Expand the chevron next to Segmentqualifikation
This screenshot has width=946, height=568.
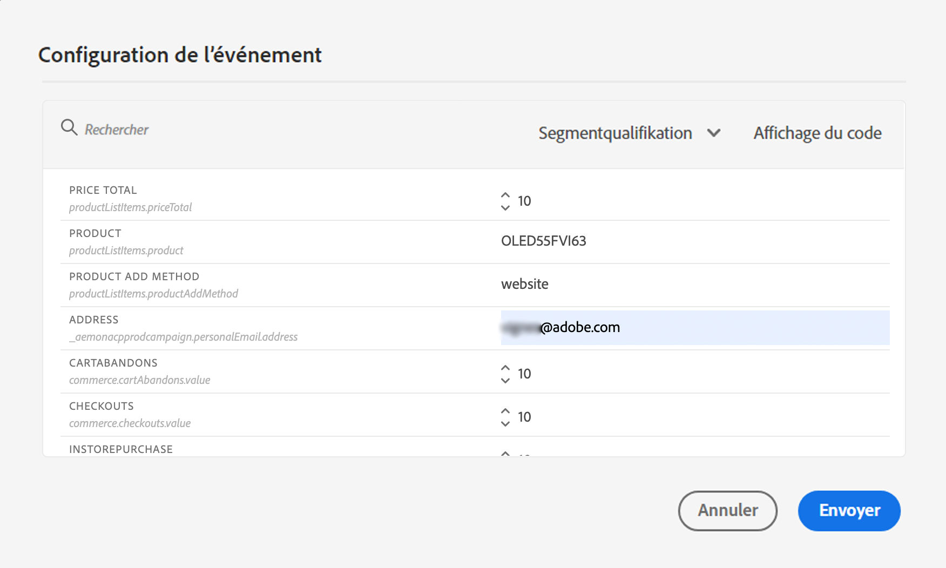pos(714,133)
